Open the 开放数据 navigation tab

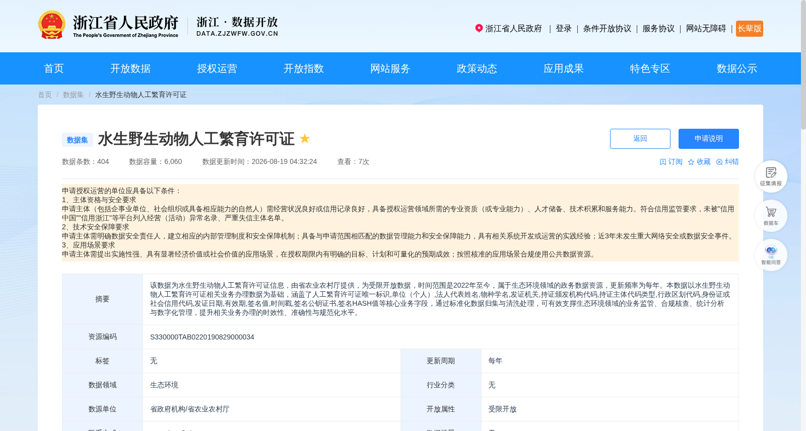click(x=130, y=68)
